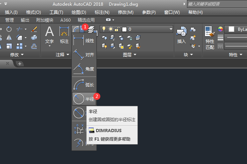Select the Mirror tool icon

click(x=9, y=38)
